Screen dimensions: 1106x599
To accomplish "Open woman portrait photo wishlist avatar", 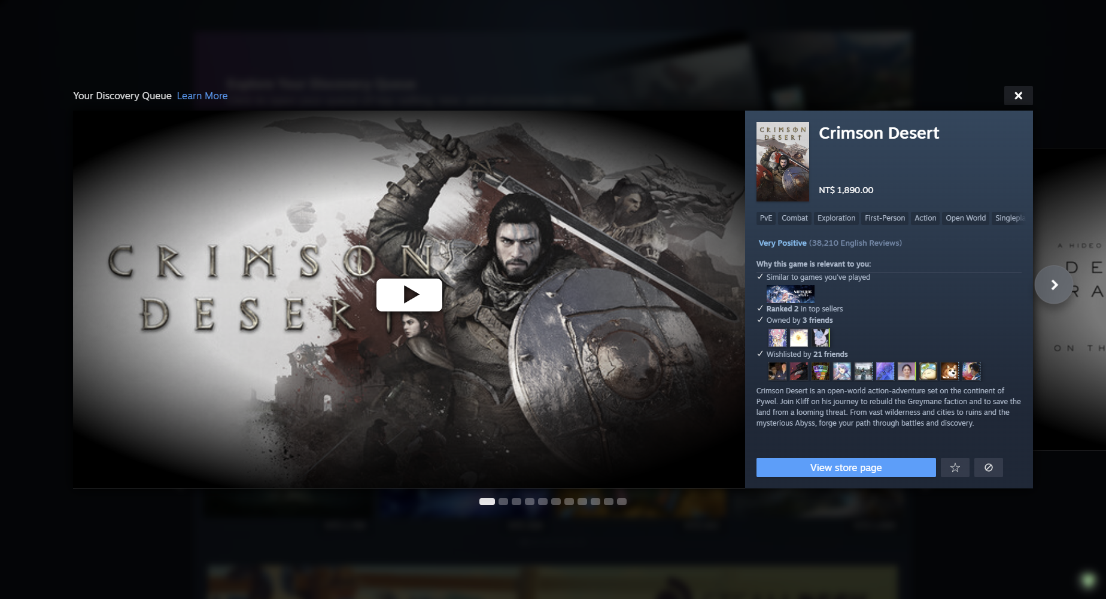I will point(907,371).
